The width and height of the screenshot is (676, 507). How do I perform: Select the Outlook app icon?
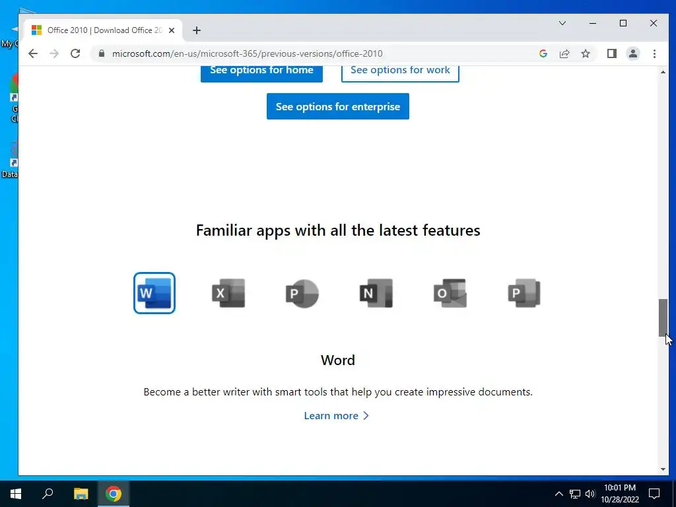click(x=450, y=293)
